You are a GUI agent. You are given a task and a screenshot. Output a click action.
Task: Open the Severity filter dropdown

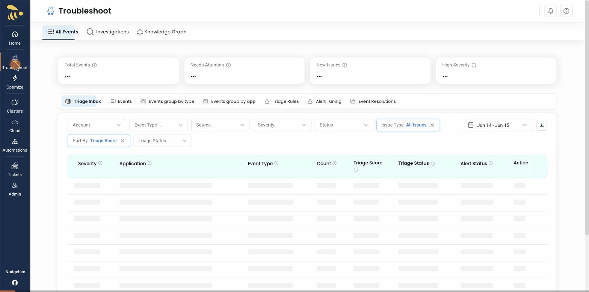point(282,125)
